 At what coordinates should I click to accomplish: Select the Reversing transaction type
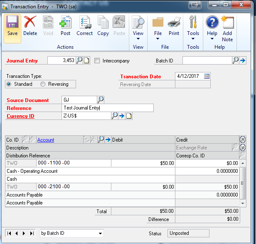point(43,84)
